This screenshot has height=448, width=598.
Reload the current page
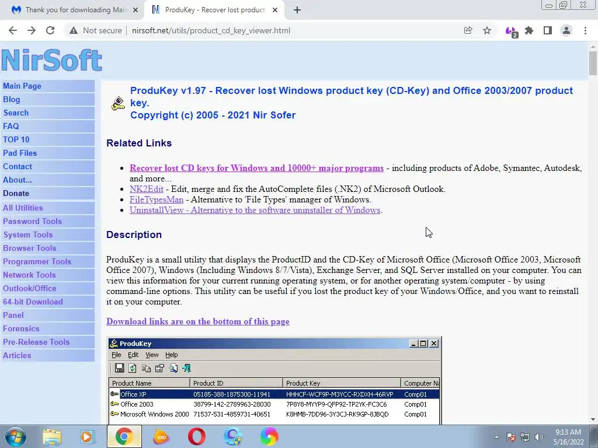50,30
